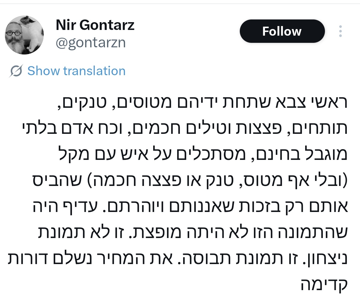
Task: Click the translation icon beside Show translation
Action: pyautogui.click(x=16, y=71)
